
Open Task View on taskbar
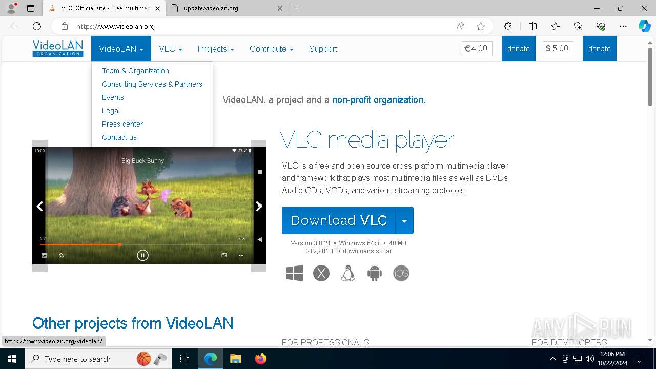tap(184, 359)
